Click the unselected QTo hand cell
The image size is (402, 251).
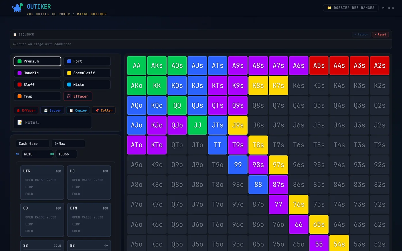point(177,145)
